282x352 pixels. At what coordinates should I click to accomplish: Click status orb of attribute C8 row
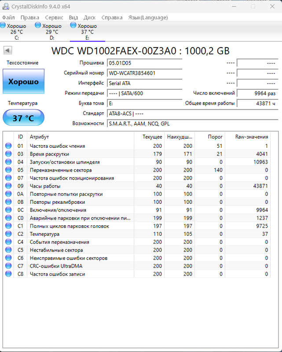[8, 274]
